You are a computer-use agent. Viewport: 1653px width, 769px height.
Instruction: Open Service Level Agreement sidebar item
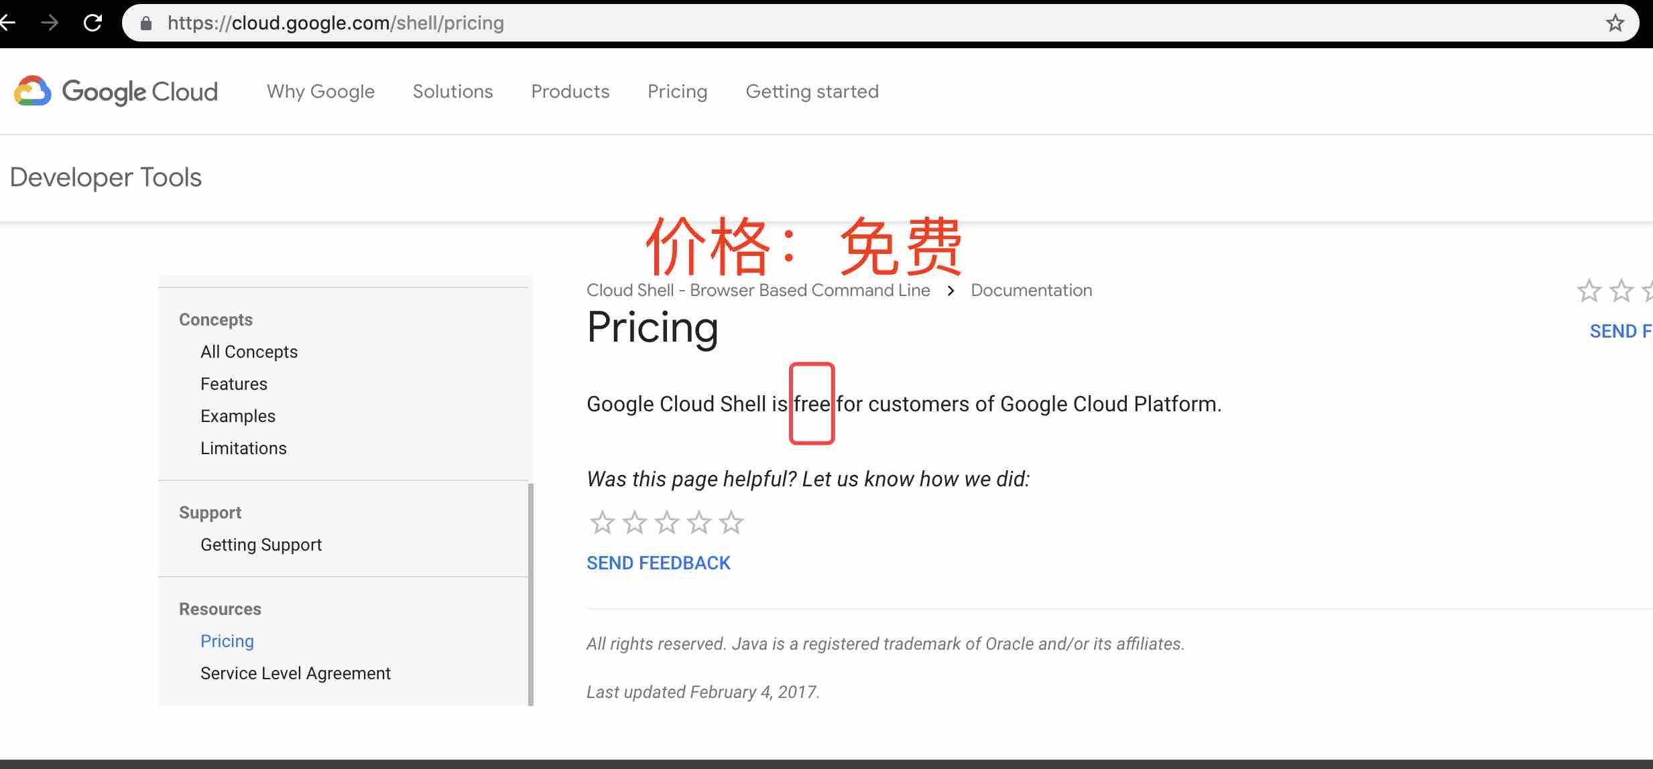295,673
